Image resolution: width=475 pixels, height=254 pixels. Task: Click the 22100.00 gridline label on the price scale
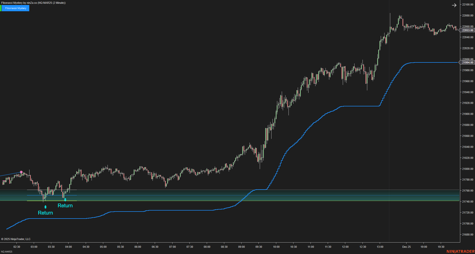pos(467,4)
